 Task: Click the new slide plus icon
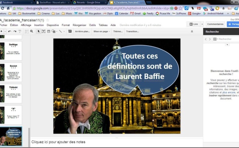pyautogui.click(x=1, y=31)
